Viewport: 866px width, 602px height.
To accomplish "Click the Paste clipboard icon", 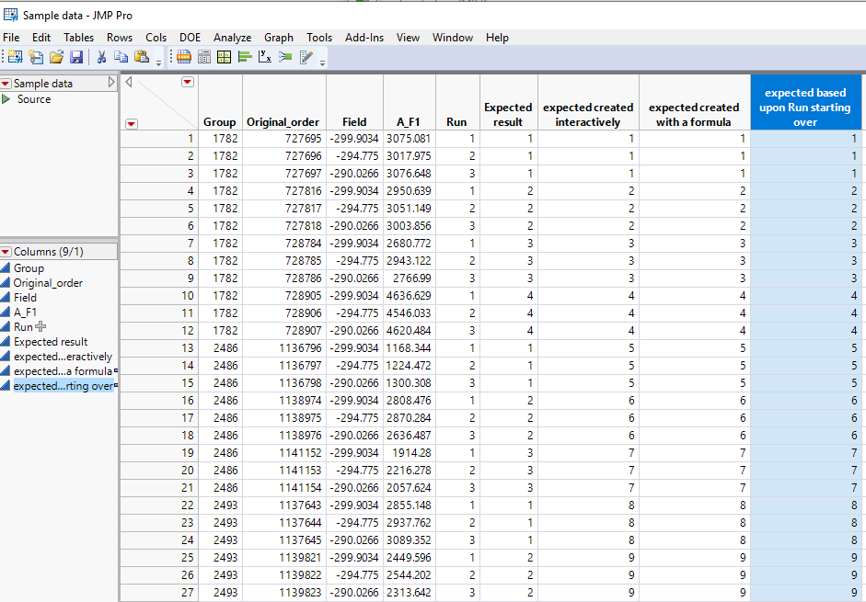I will (x=142, y=57).
